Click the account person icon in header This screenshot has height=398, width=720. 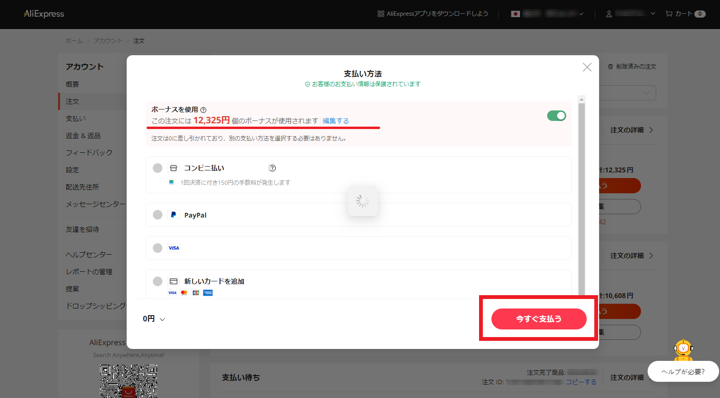click(609, 14)
